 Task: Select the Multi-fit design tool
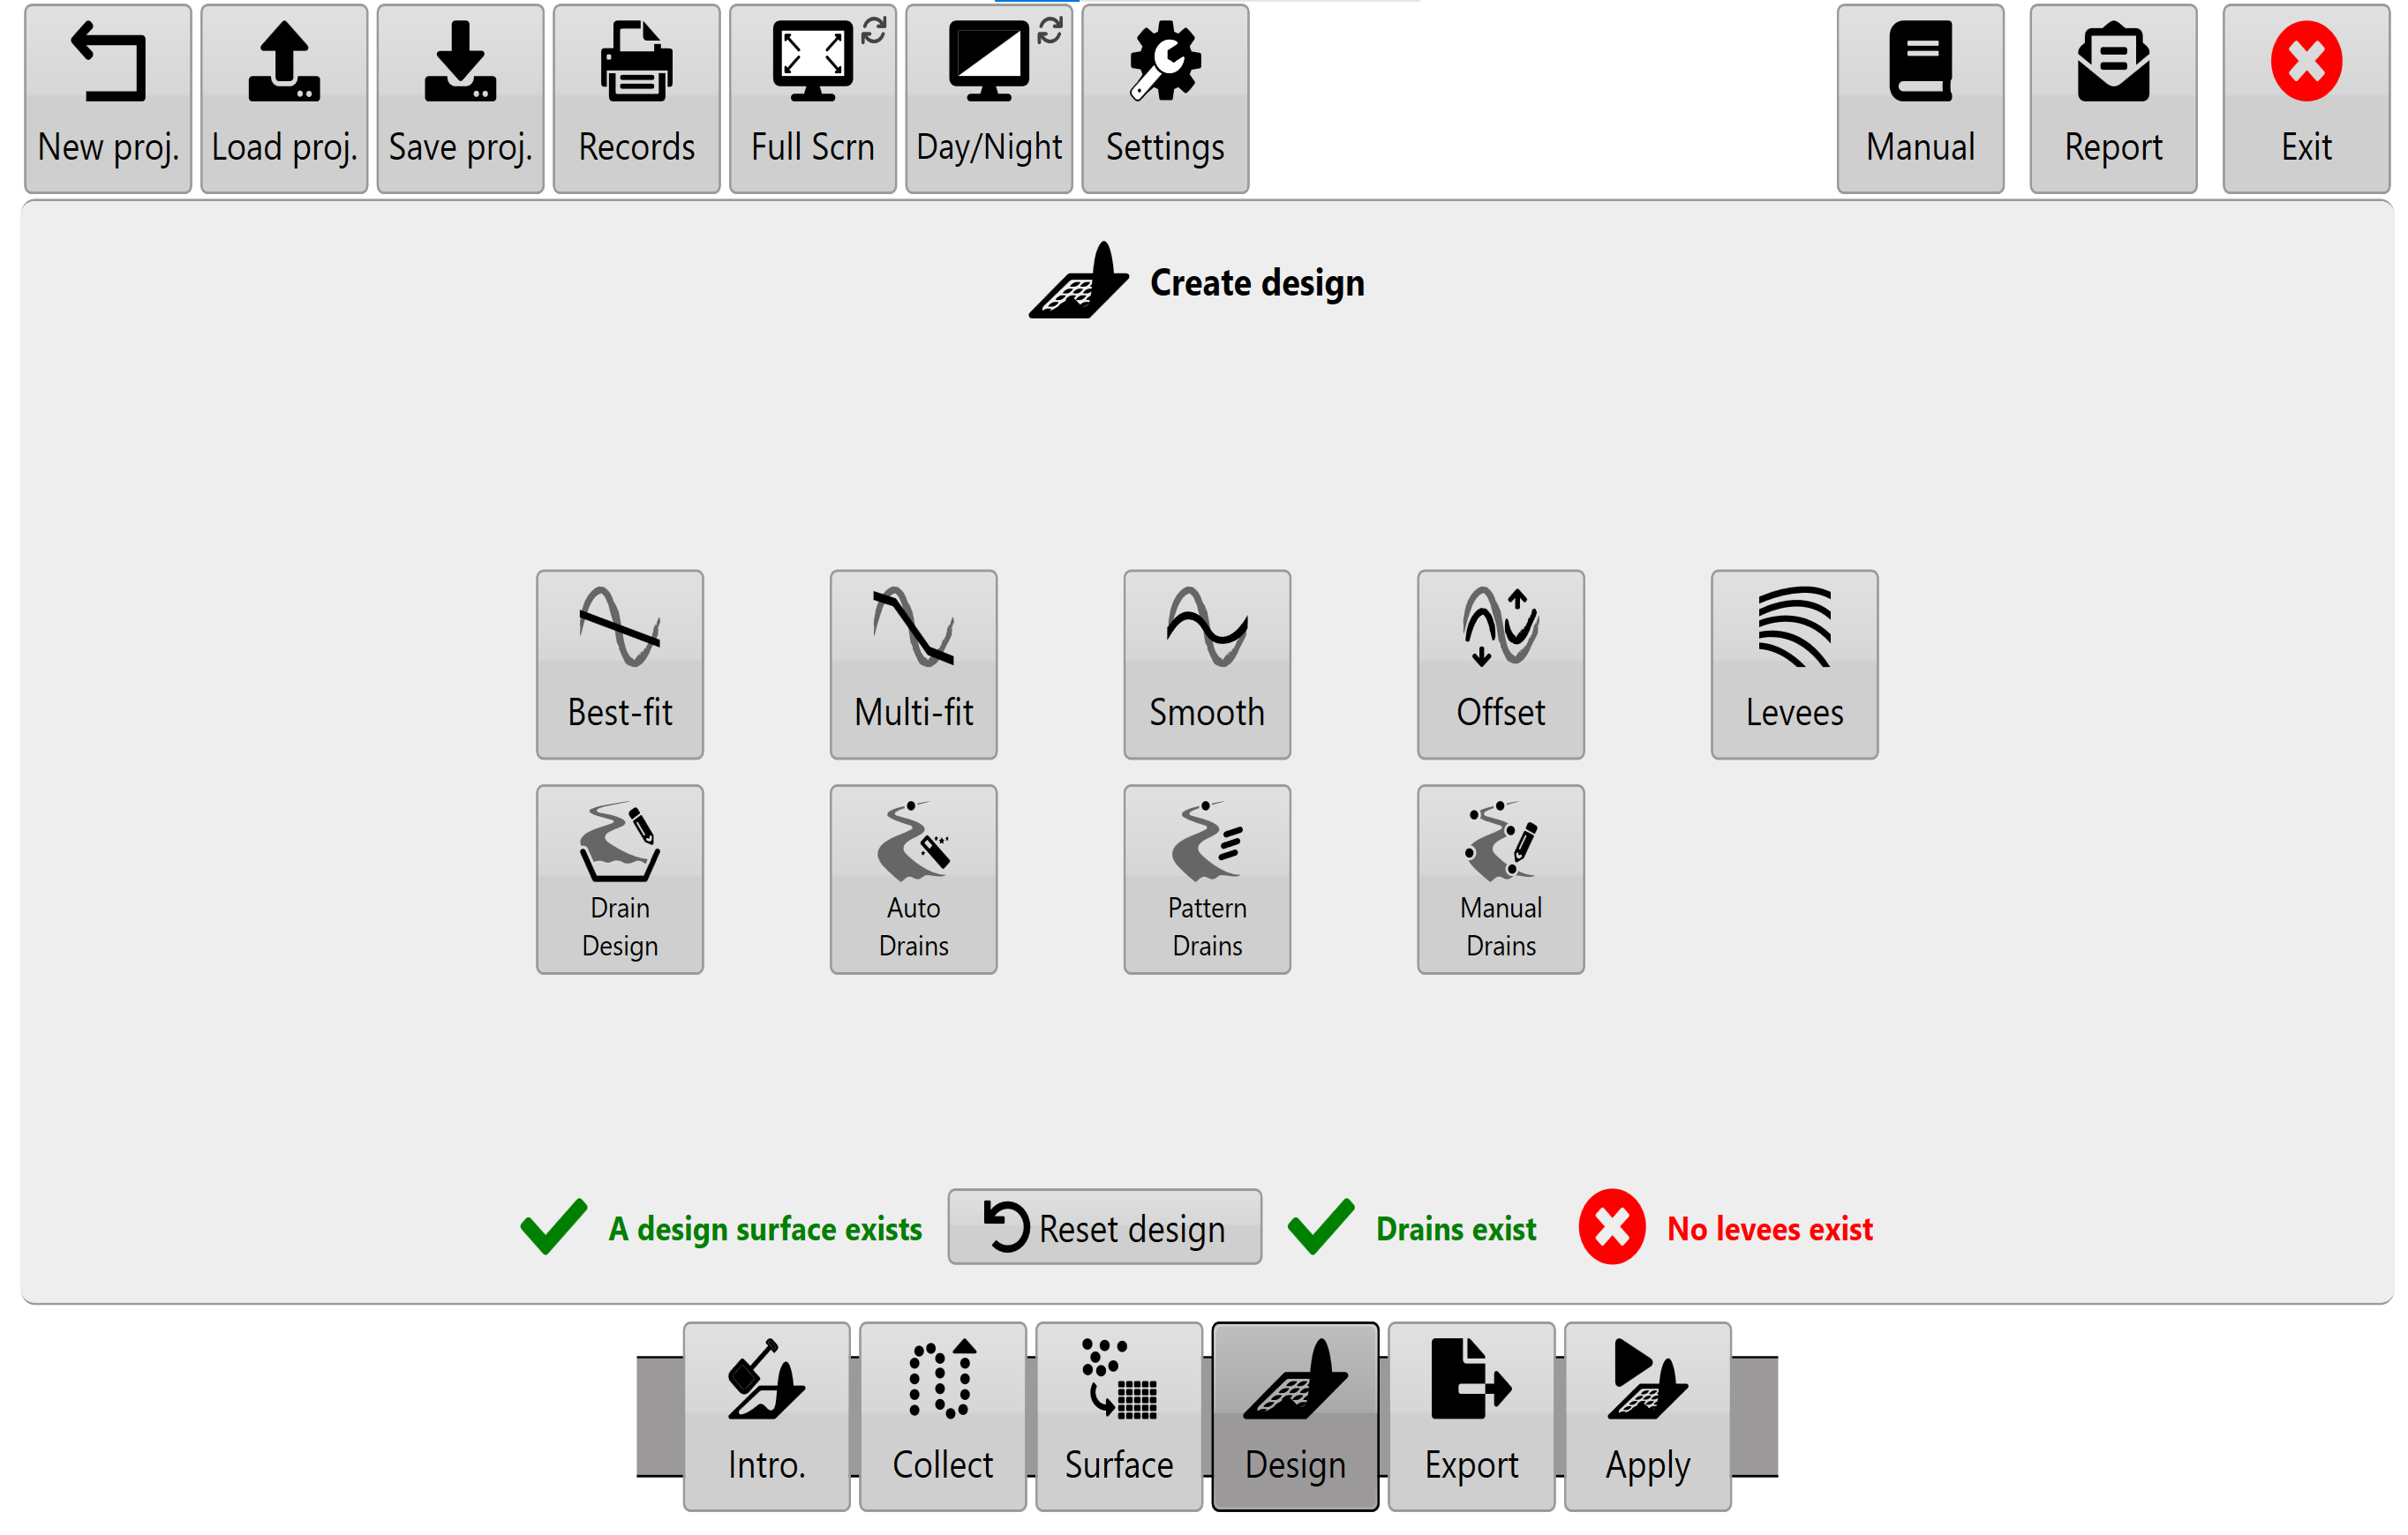(913, 664)
